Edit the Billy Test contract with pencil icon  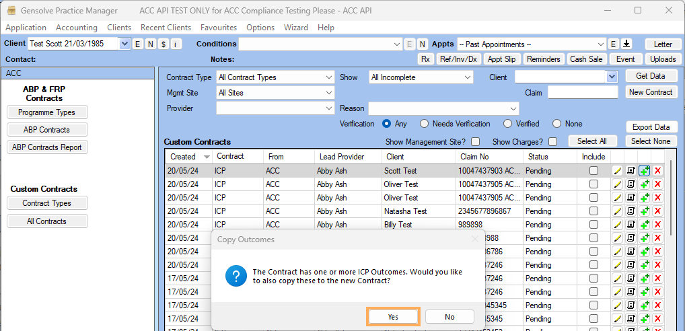(617, 225)
